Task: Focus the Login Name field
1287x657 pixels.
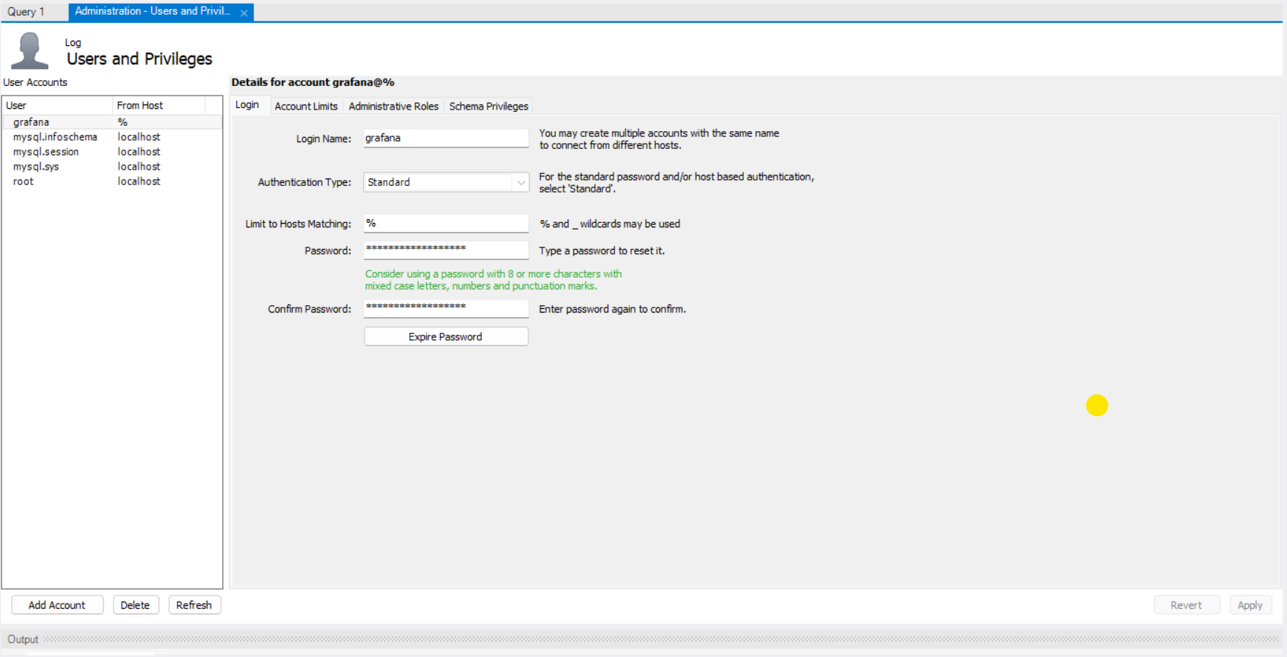Action: point(446,138)
